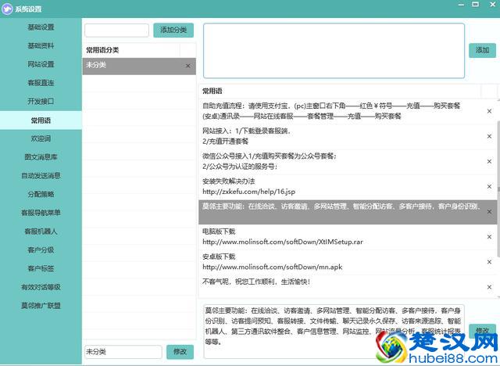Delete the 安装失败解决办法 phrase entry

click(x=489, y=185)
